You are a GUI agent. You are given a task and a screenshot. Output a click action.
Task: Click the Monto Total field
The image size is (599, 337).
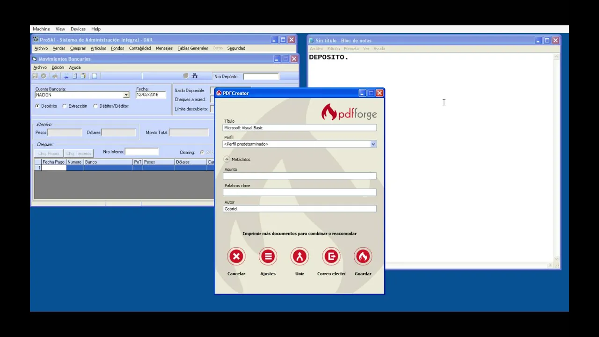pos(189,133)
